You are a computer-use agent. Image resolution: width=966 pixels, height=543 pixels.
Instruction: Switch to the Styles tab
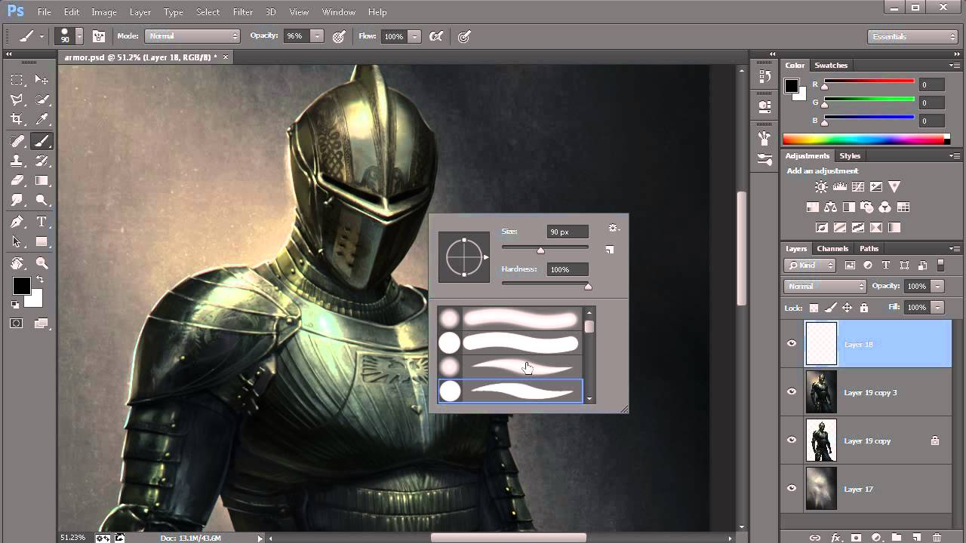tap(851, 156)
